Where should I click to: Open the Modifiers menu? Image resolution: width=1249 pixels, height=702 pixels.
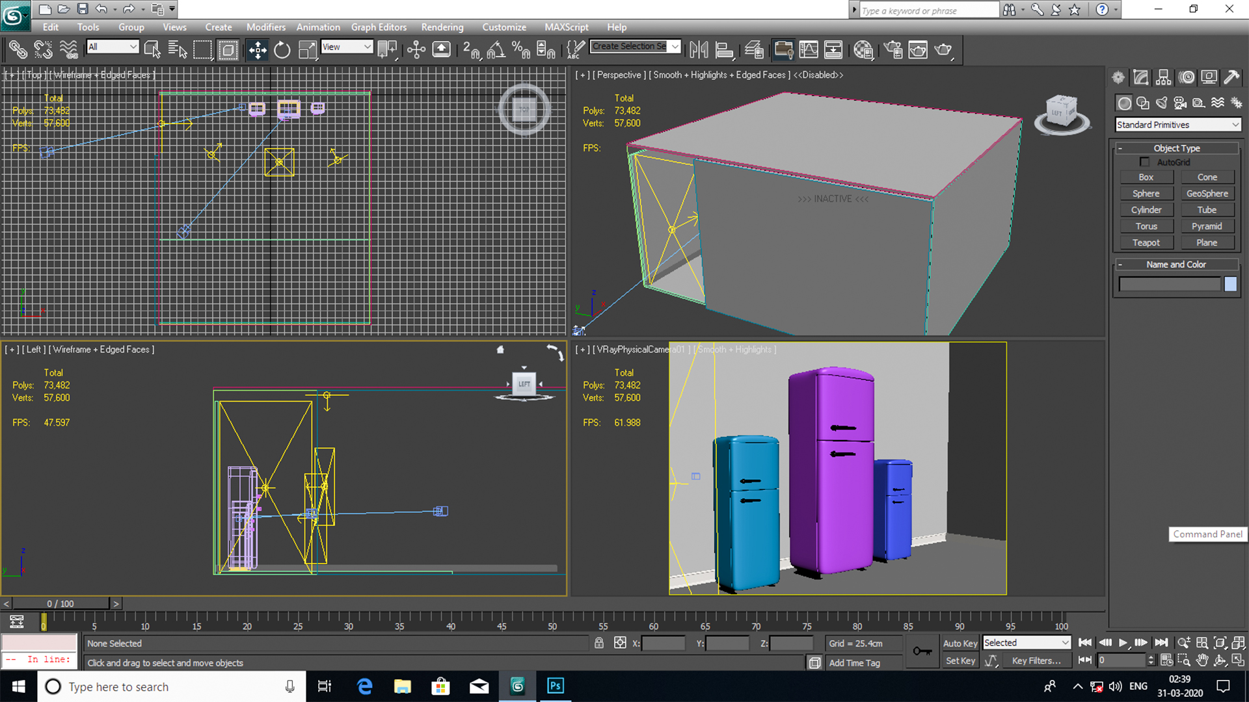pyautogui.click(x=265, y=27)
